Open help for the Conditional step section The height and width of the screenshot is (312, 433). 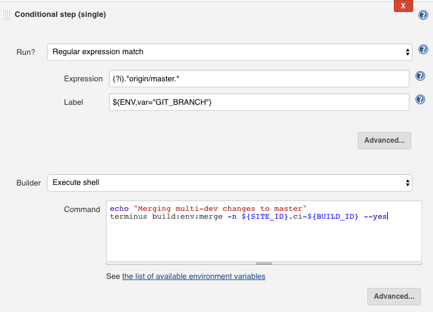[x=423, y=15]
